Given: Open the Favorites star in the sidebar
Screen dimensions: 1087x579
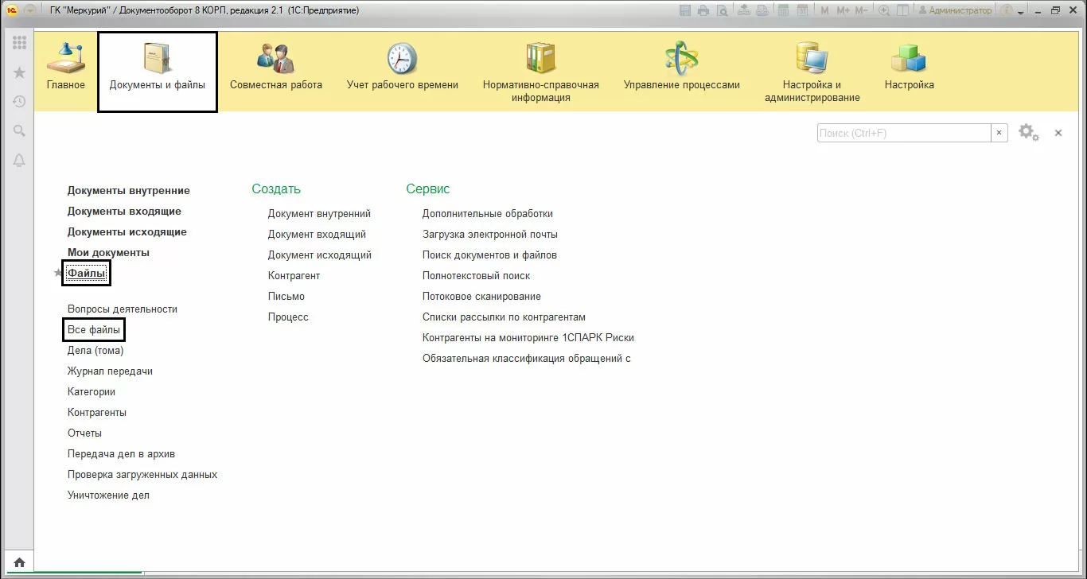Looking at the screenshot, I should (19, 72).
